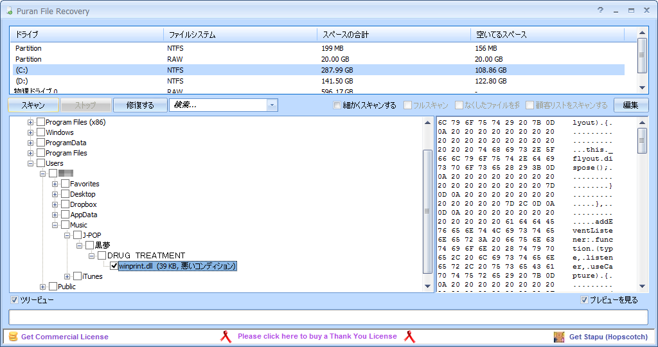Click the ファイルシステム column header

click(240, 35)
